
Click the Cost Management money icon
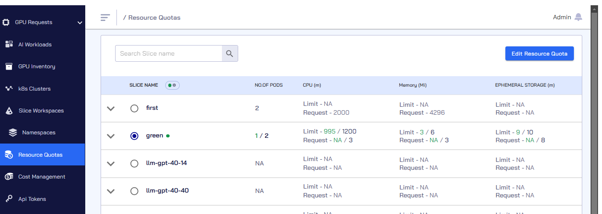(9, 177)
